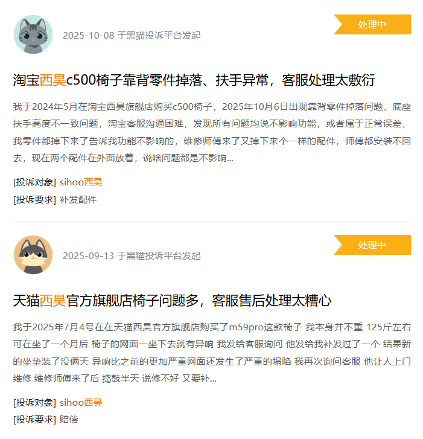Click sihoo西昊 in the second complaint

81,403
